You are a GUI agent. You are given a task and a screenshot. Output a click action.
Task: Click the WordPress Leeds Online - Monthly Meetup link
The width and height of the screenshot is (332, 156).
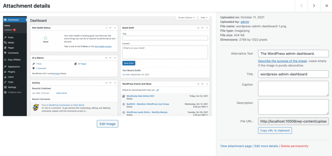147,112
